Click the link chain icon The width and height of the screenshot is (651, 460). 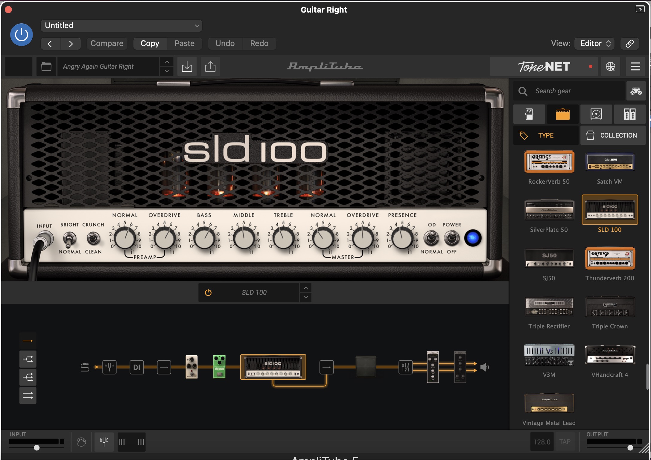coord(629,44)
